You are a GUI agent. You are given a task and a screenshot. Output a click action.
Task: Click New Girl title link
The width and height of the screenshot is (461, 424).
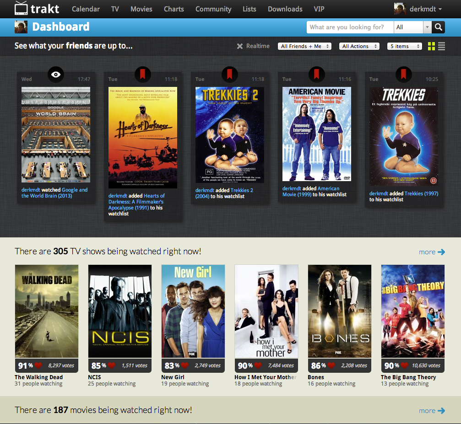173,377
